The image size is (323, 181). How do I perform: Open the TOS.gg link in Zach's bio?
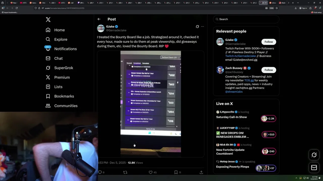(x=249, y=80)
